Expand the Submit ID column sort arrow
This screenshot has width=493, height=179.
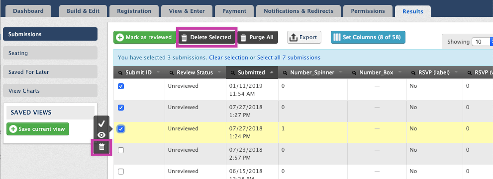[x=158, y=72]
